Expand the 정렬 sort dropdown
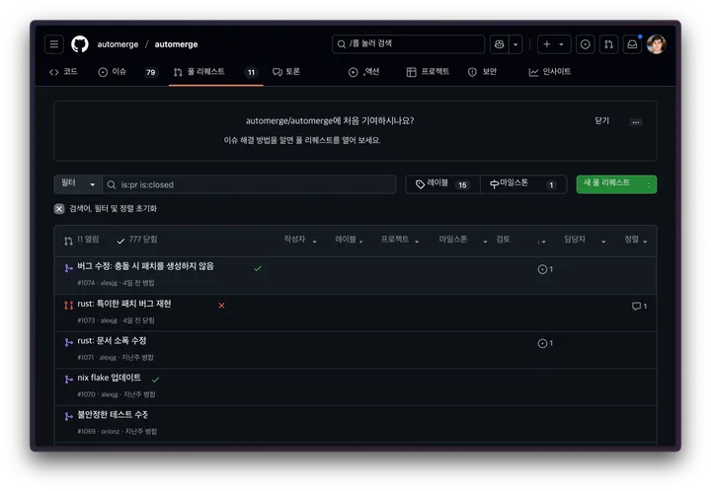Viewport: 711px width, 491px height. [x=636, y=240]
